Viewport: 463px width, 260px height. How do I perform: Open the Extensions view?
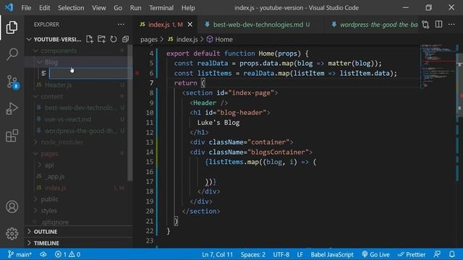(x=12, y=136)
